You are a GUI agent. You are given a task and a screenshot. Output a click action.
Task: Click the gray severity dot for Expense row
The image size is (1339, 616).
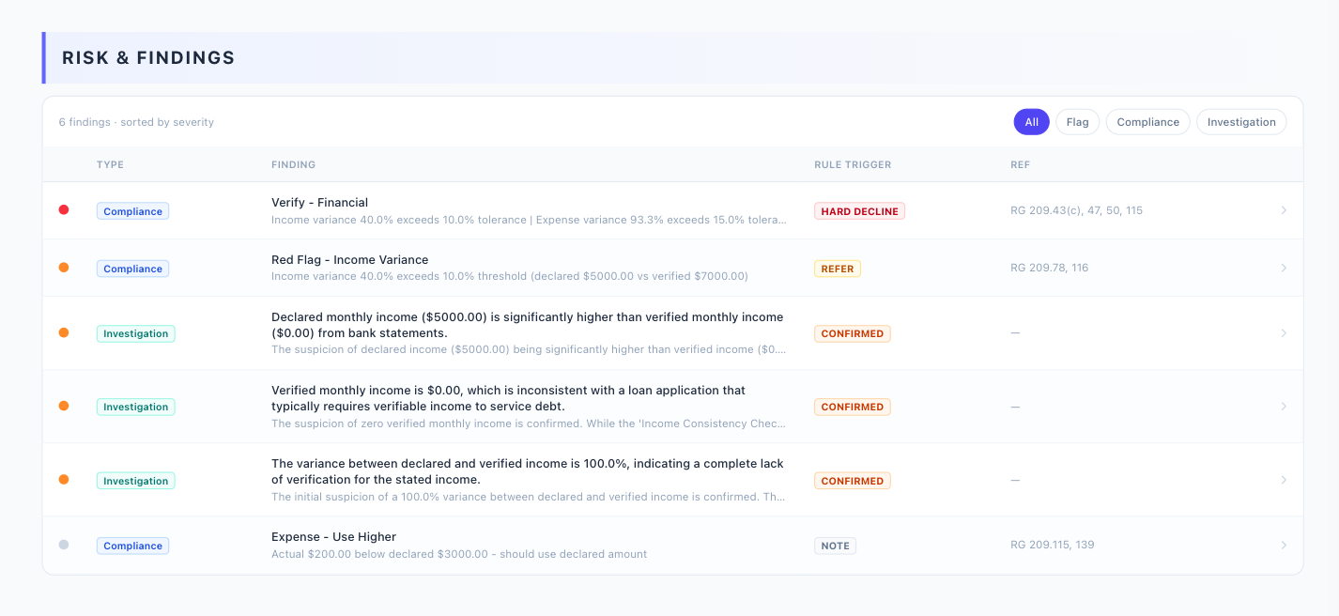click(x=64, y=545)
